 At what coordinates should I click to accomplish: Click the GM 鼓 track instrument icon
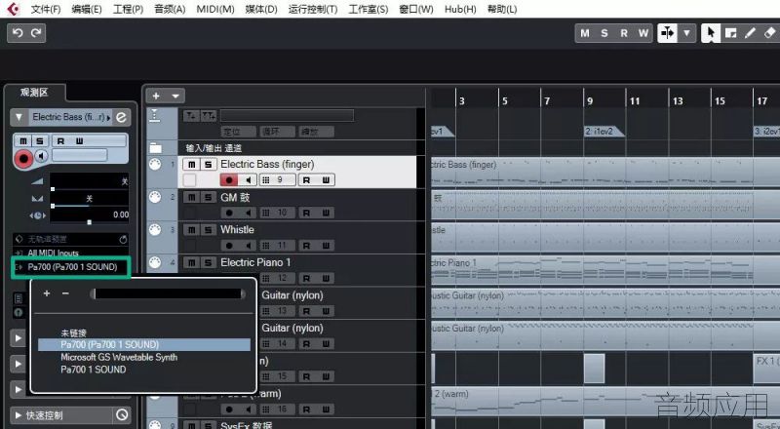coord(155,198)
